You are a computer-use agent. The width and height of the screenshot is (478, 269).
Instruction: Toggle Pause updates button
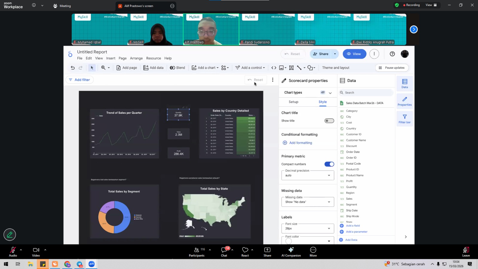[x=392, y=68]
